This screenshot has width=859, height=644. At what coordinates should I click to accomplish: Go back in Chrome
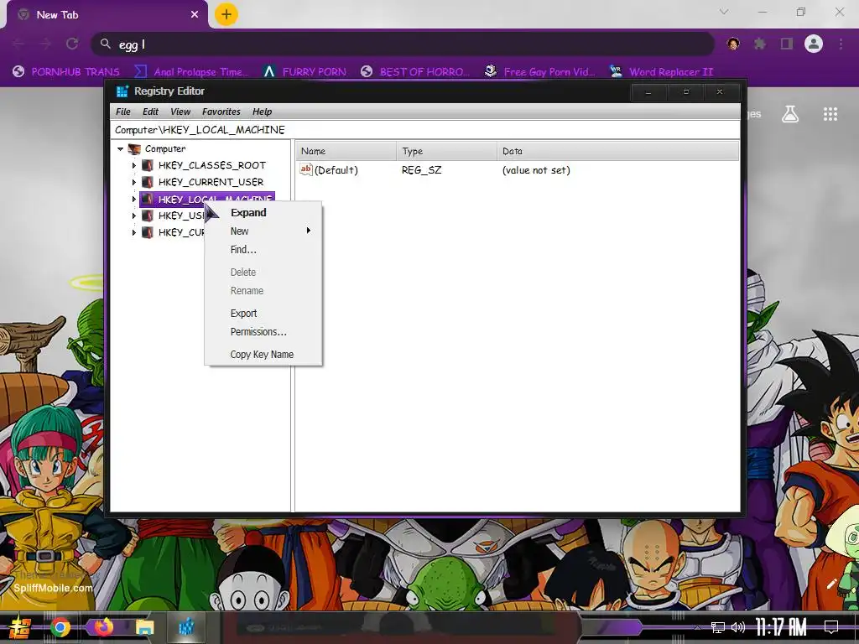click(x=18, y=44)
